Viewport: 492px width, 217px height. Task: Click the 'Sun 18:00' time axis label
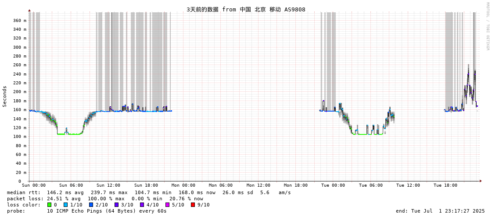[x=146, y=185]
